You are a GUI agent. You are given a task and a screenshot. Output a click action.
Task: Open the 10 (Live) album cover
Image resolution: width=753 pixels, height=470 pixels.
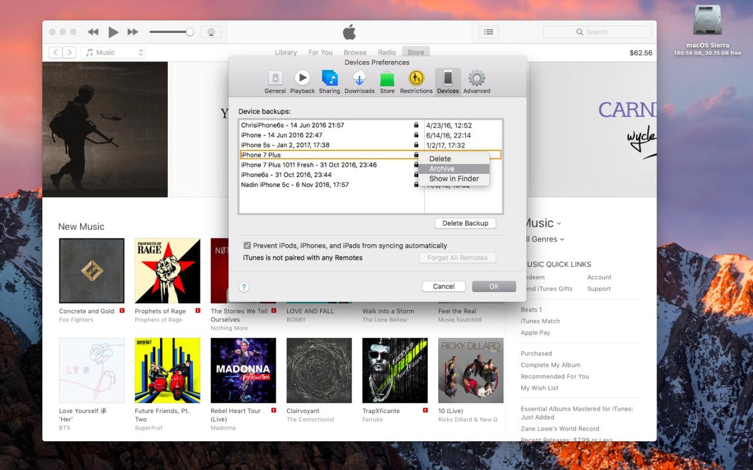tap(471, 370)
